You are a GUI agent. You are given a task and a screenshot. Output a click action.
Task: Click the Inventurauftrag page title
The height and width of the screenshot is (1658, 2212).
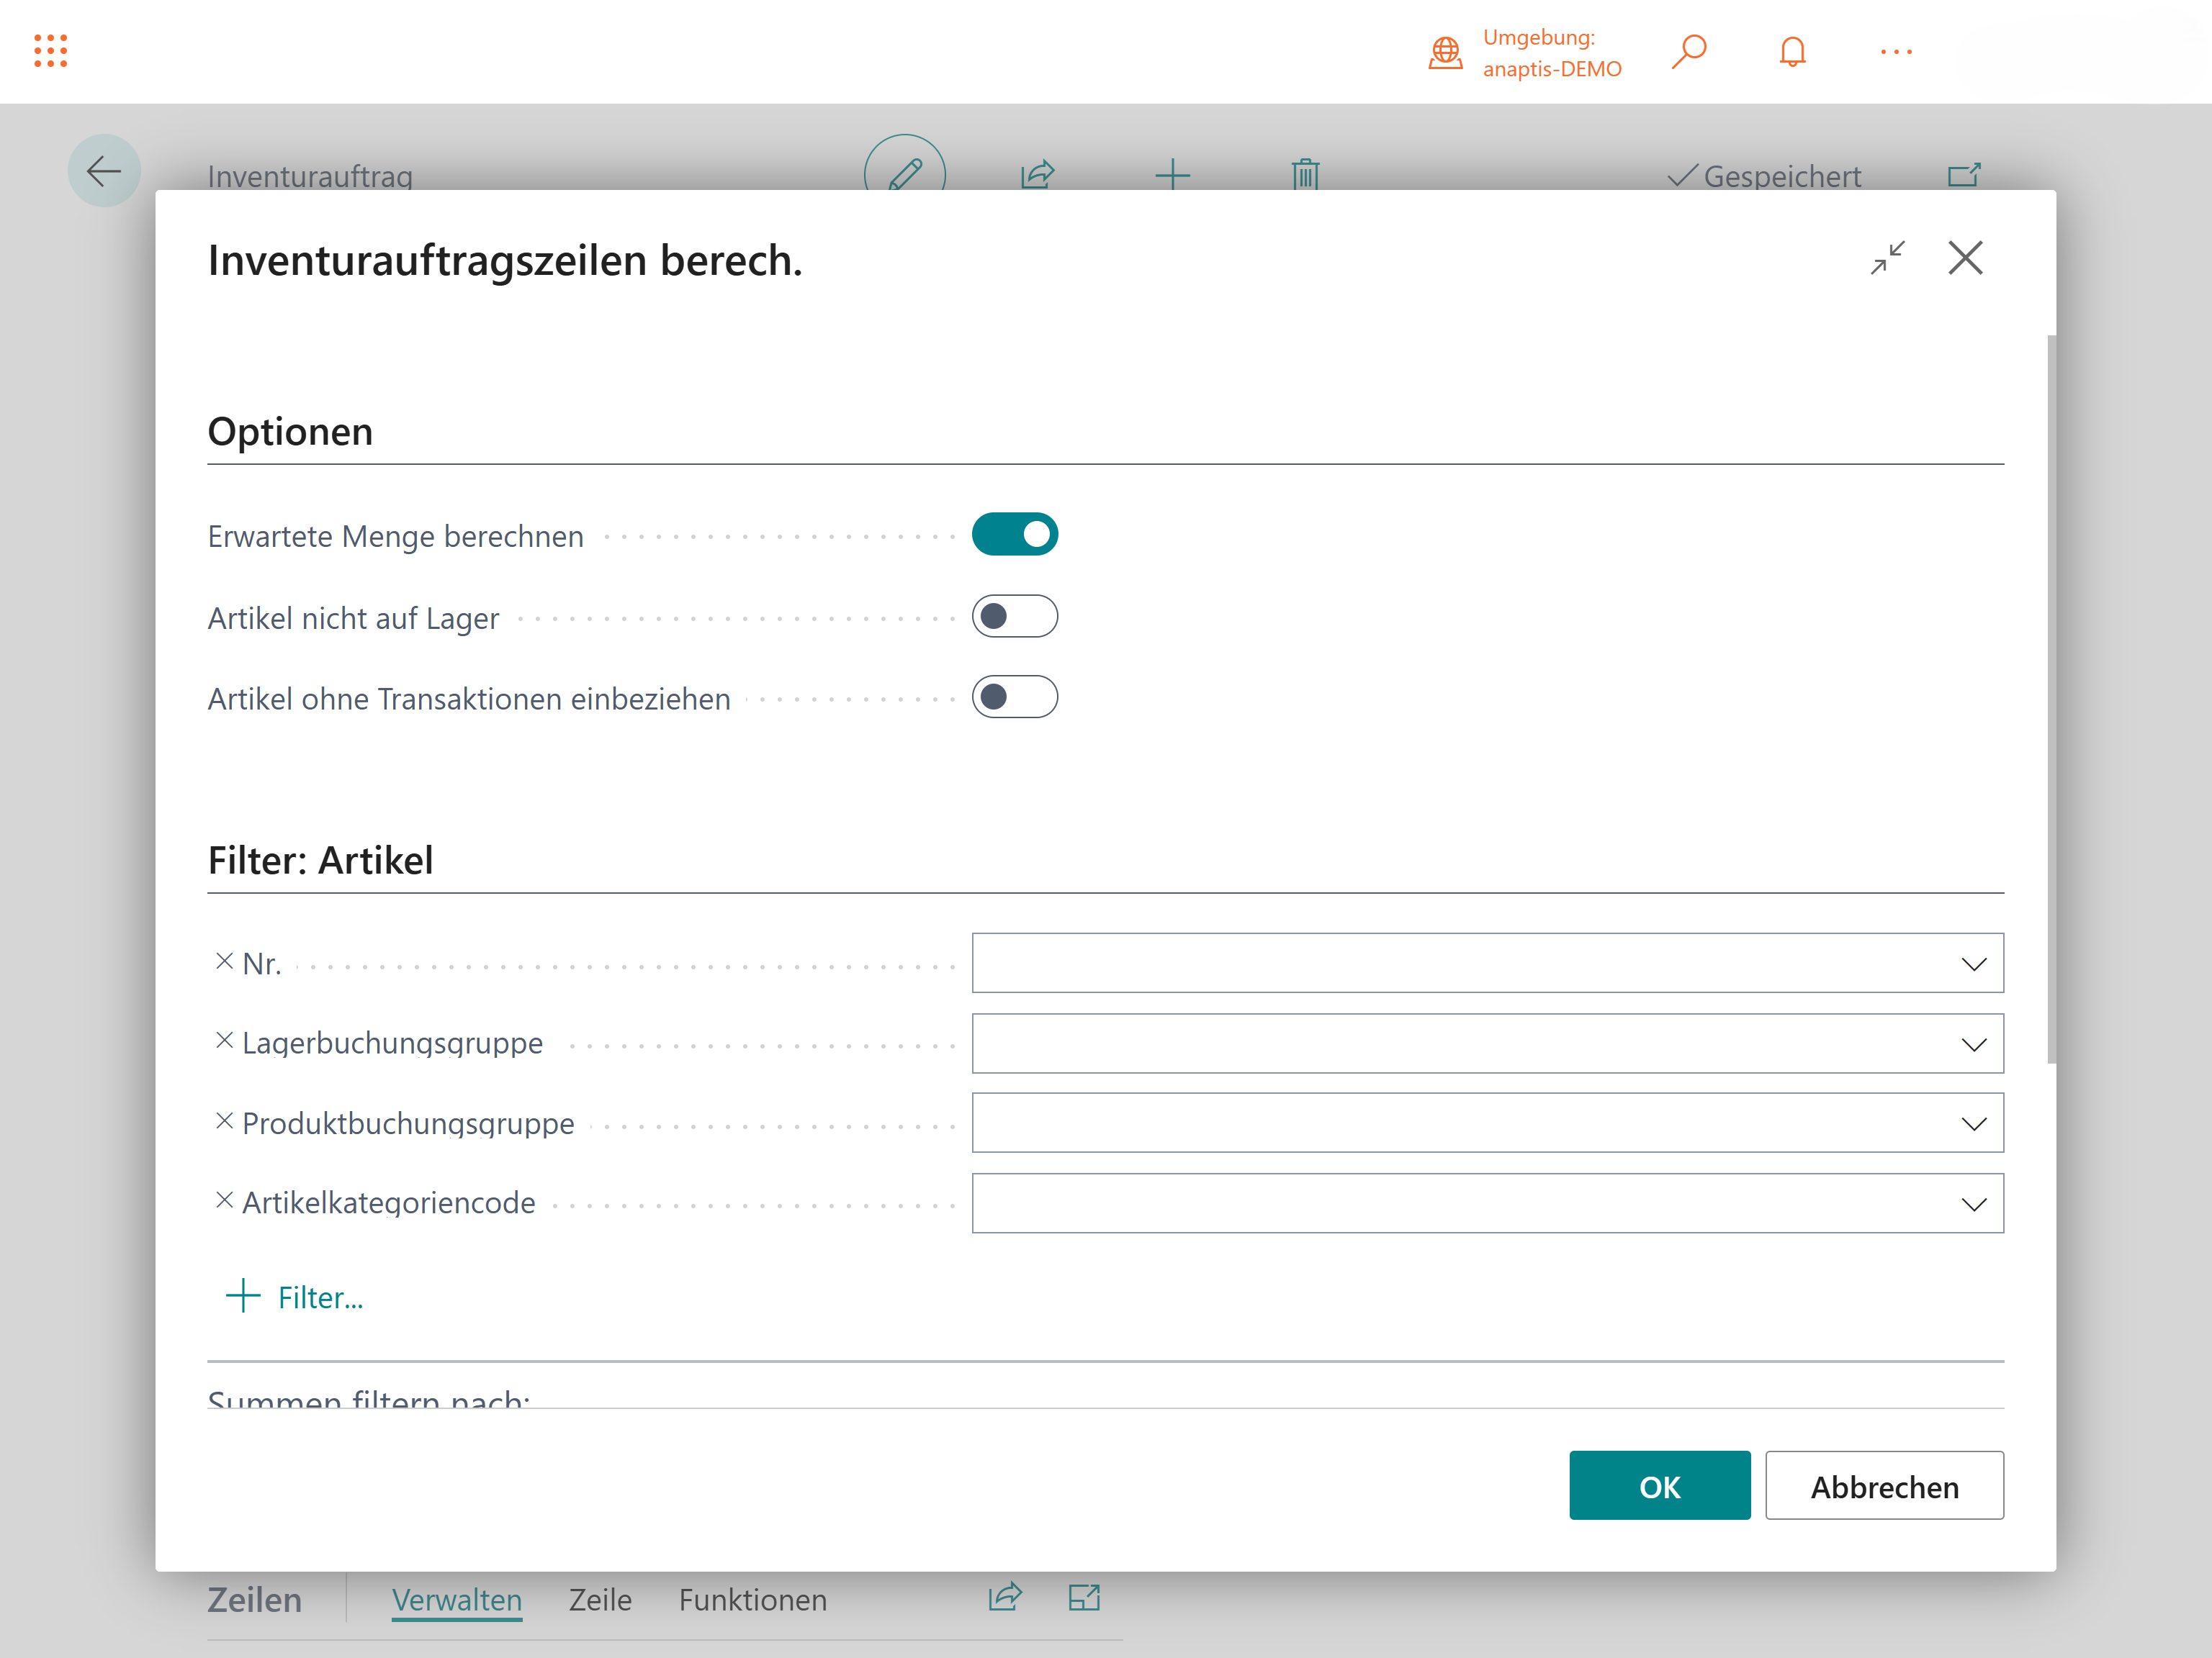coord(310,176)
